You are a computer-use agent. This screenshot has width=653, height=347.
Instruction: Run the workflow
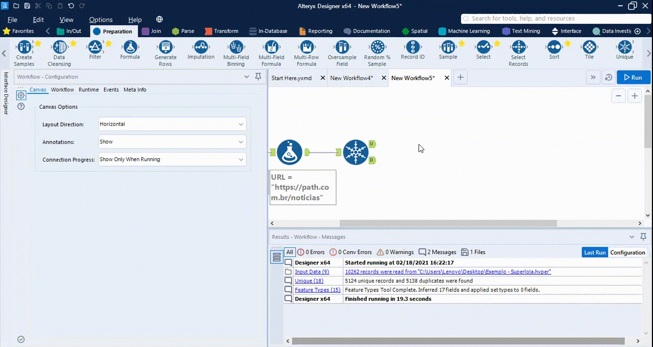click(x=633, y=77)
